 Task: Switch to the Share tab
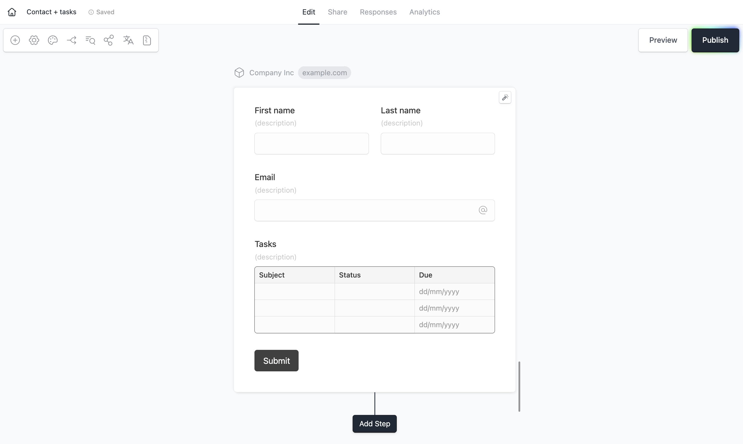click(x=337, y=12)
